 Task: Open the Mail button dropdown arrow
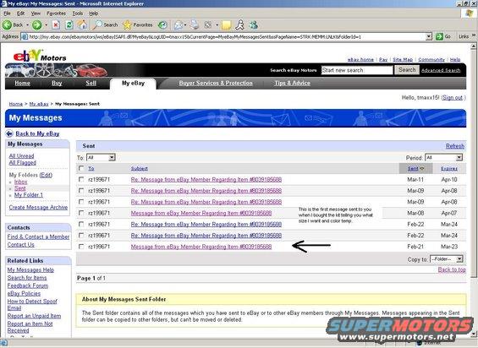click(x=185, y=25)
